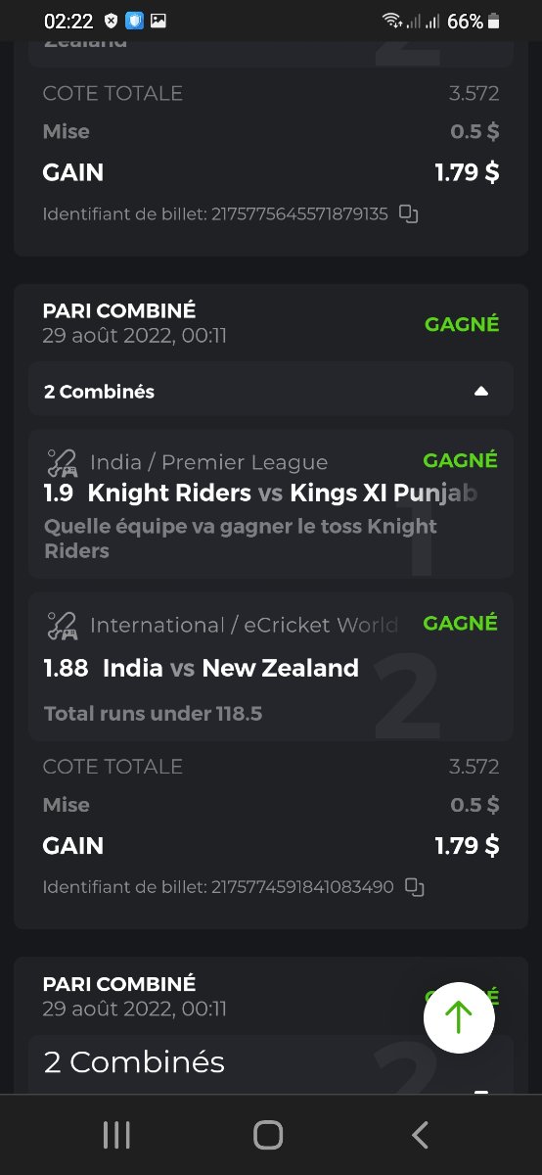Tap the eCricket icon beside India / Premier League
This screenshot has height=1175, width=542.
tap(63, 462)
